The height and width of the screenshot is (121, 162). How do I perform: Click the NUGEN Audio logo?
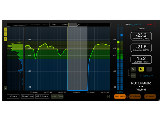(141, 83)
